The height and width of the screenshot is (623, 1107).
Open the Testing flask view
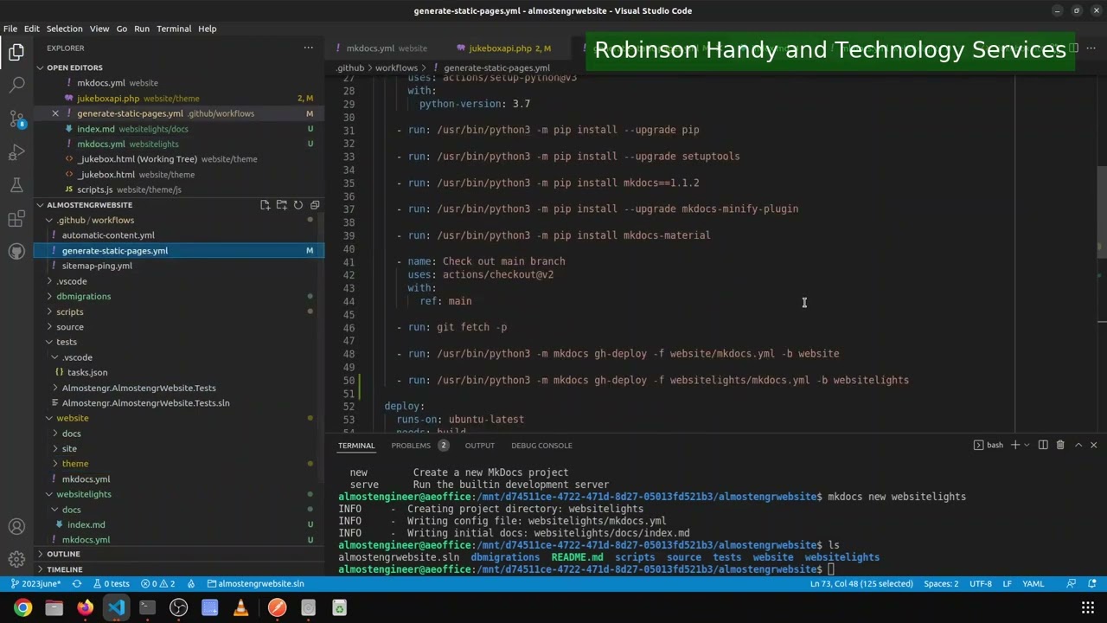(x=16, y=185)
